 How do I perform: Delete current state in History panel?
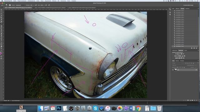196,48
